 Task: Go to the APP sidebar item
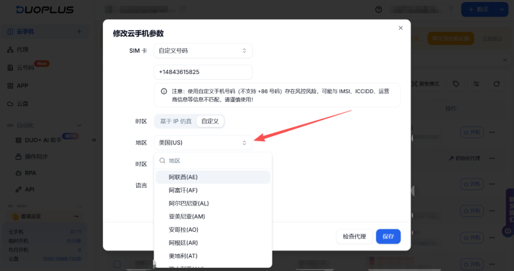(x=22, y=85)
